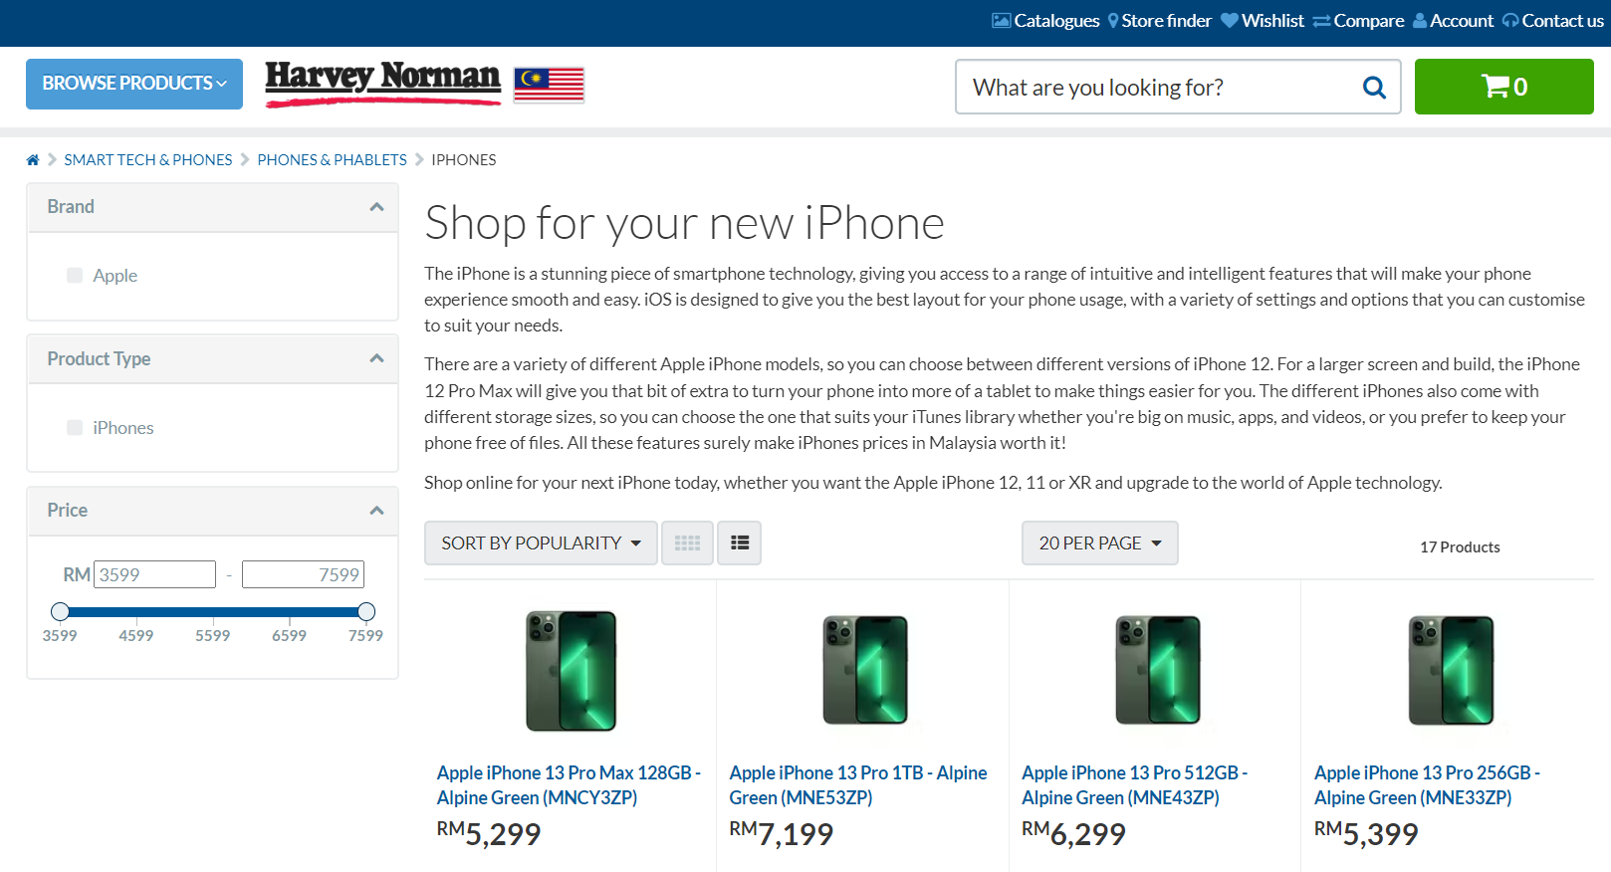Open the Sort by Popularity dropdown

541,544
